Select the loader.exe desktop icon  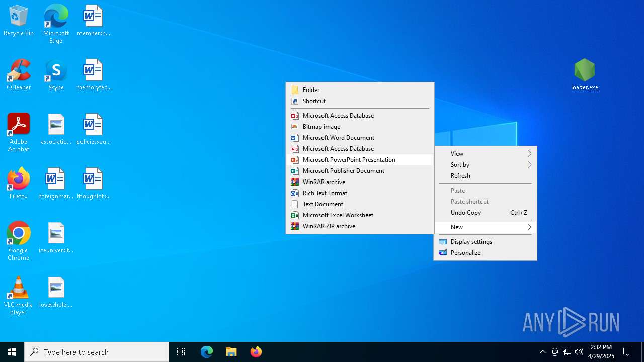(585, 74)
